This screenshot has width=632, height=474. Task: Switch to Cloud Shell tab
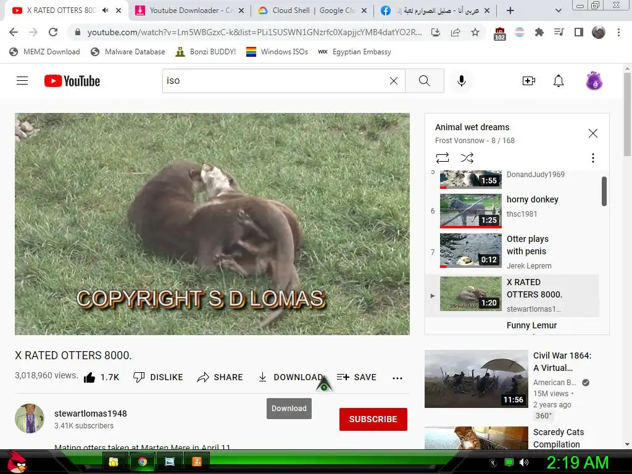(x=312, y=10)
